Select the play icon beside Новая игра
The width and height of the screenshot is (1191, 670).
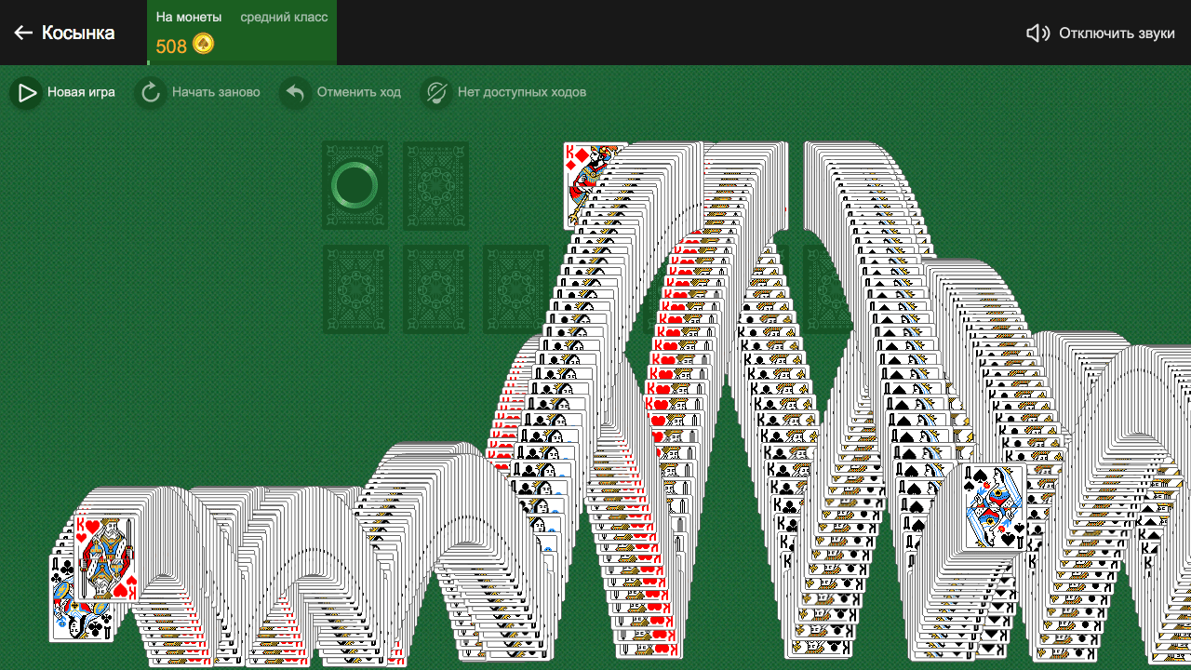(x=25, y=92)
